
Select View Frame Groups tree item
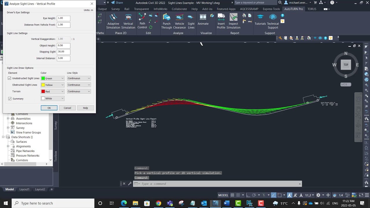pyautogui.click(x=28, y=132)
